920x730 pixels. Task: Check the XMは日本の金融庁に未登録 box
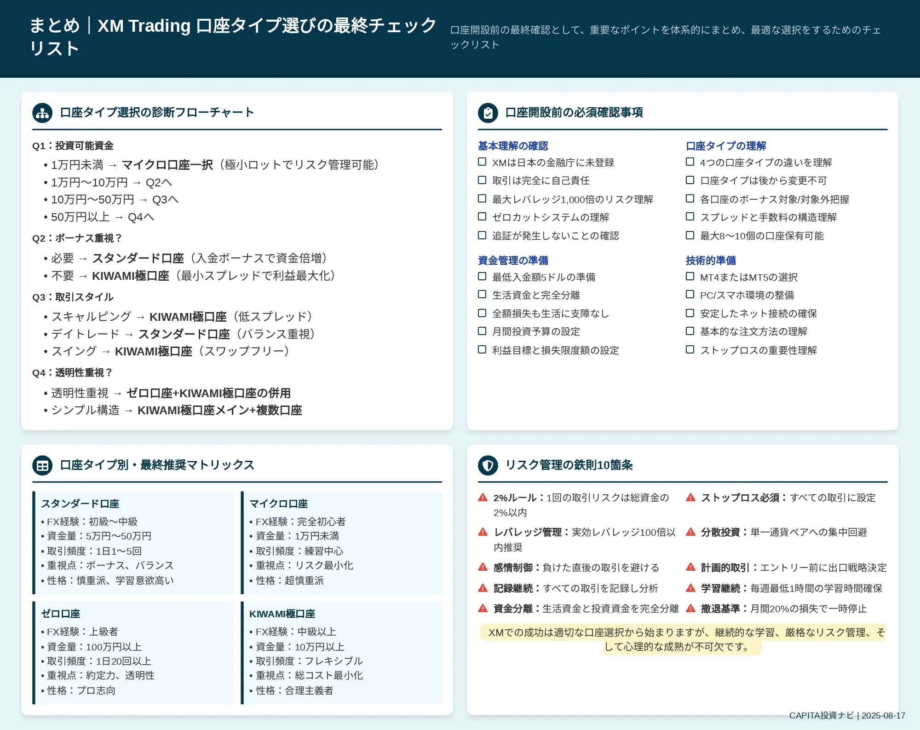[482, 162]
